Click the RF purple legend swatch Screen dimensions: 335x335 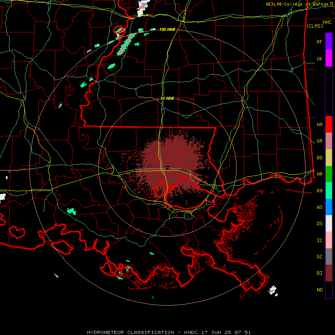coord(329,42)
